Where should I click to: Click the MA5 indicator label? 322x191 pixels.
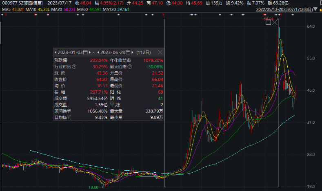coord(12,9)
